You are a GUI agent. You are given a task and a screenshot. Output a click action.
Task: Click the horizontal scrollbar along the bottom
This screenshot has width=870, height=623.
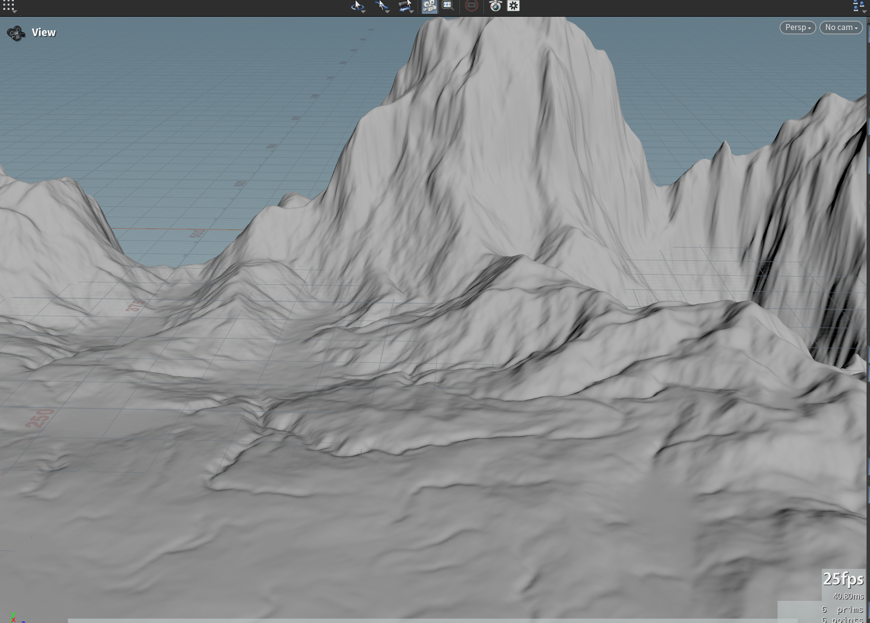pos(433,621)
